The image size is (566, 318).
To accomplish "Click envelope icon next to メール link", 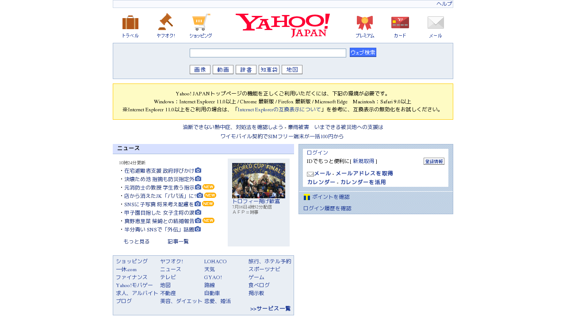I will coord(310,174).
